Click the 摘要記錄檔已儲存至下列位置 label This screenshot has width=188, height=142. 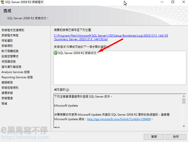pyautogui.click(x=73, y=30)
